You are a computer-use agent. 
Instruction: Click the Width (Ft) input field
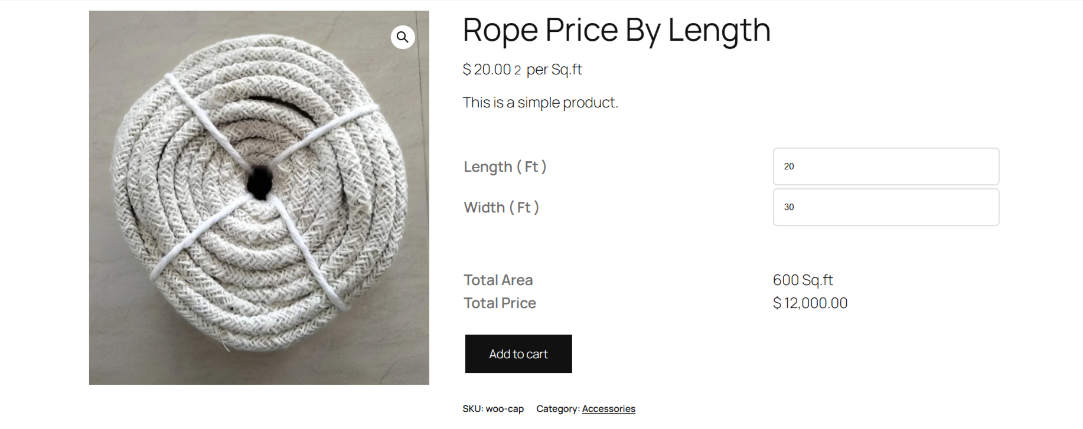[x=885, y=207]
